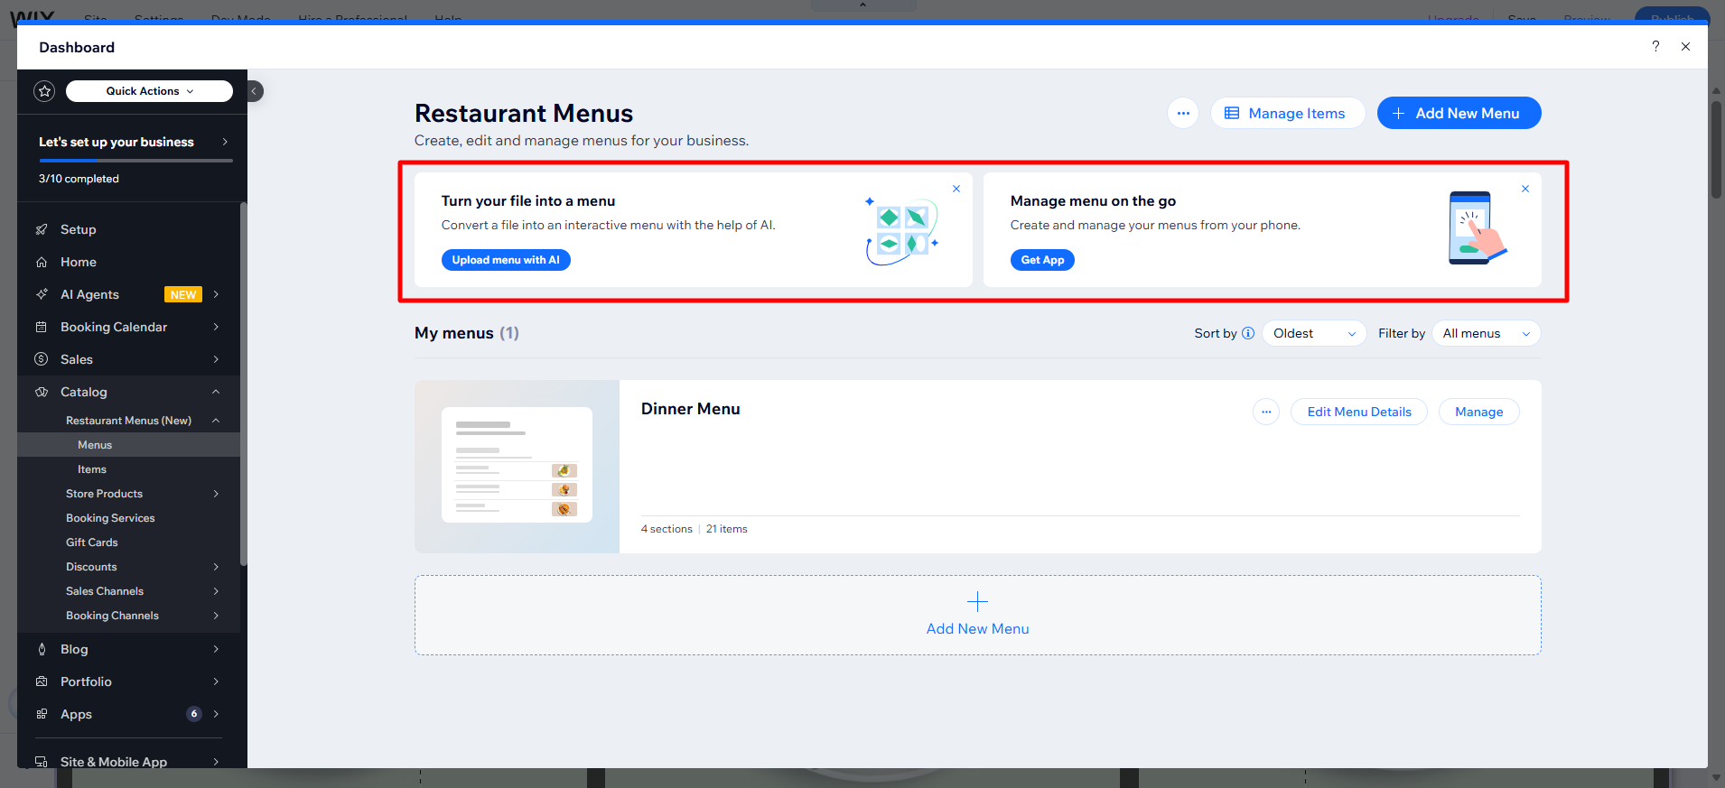Open Booking Calendar menu item
The image size is (1725, 788).
click(x=128, y=327)
